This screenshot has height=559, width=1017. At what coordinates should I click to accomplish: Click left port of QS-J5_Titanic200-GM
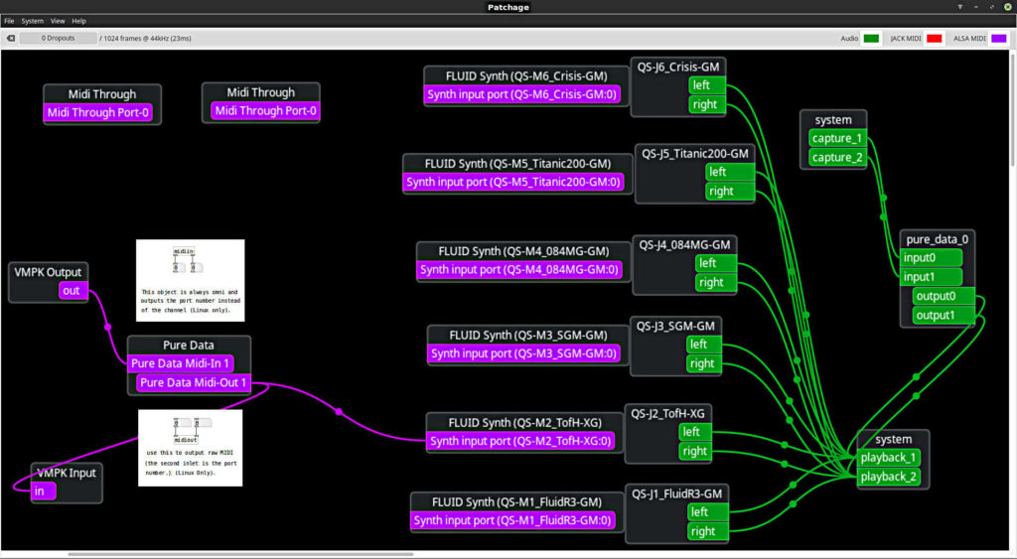coord(730,172)
